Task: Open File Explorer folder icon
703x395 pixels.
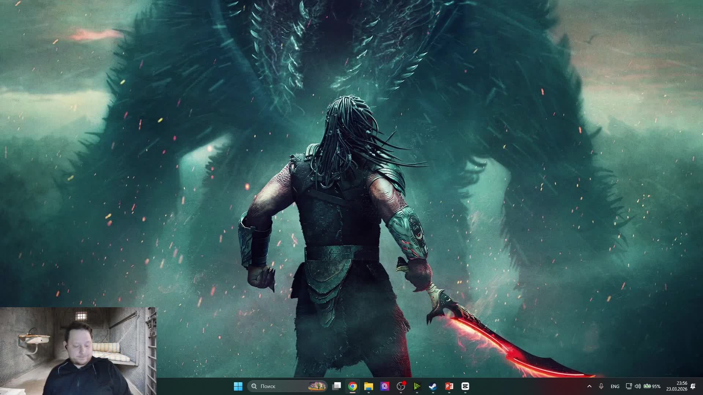Action: coord(368,386)
